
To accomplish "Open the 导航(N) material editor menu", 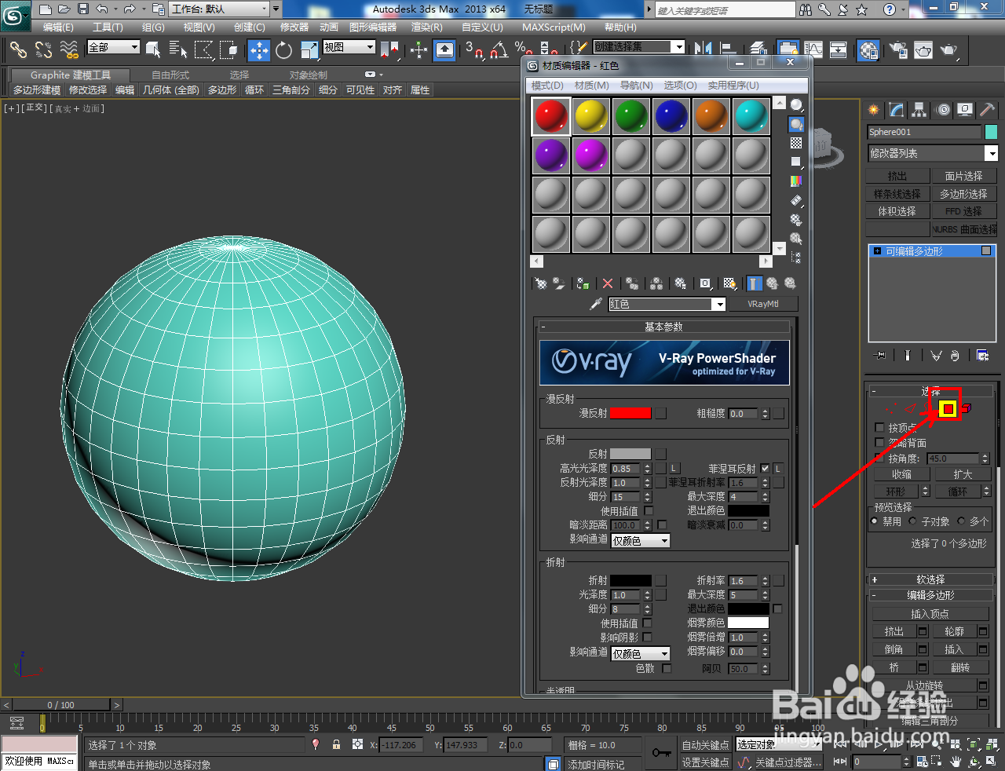I will pos(636,85).
